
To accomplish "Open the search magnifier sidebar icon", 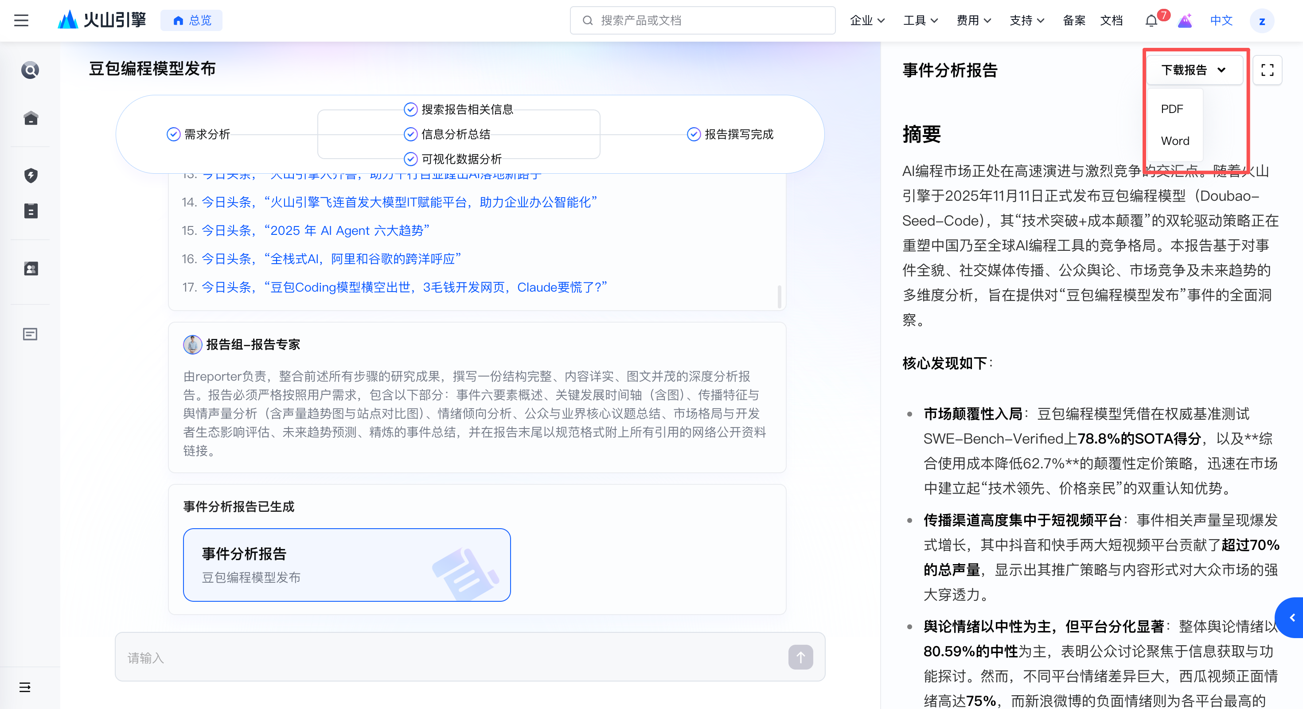I will click(30, 70).
